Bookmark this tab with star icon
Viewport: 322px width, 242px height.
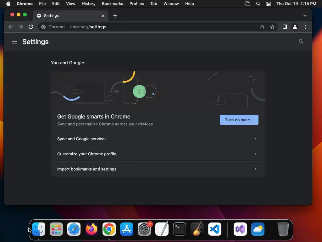272,27
